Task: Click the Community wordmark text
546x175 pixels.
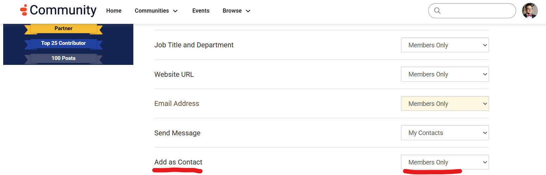Action: (63, 10)
